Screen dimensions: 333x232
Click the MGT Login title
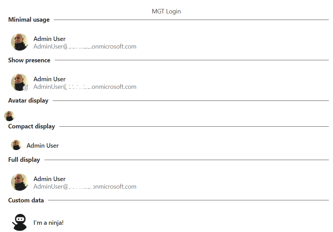[x=166, y=11]
